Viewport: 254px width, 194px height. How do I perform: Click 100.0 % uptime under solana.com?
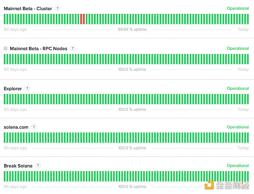pyautogui.click(x=132, y=148)
